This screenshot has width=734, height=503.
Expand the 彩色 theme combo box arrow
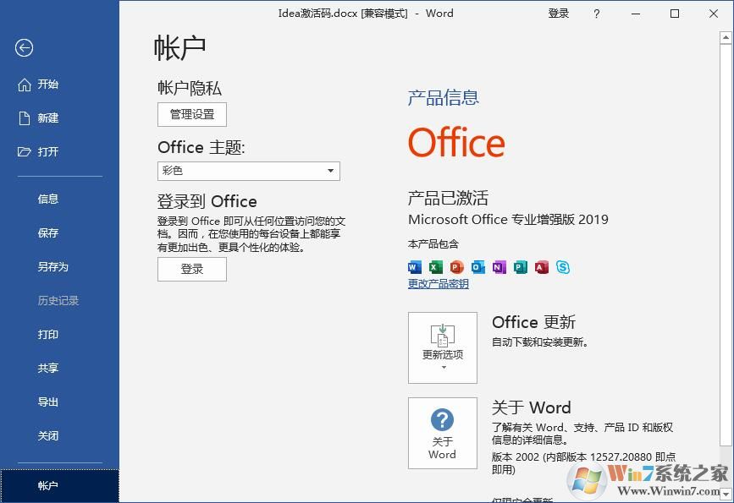point(330,171)
